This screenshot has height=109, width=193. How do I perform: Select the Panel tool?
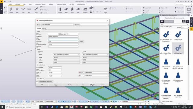tap(72, 10)
